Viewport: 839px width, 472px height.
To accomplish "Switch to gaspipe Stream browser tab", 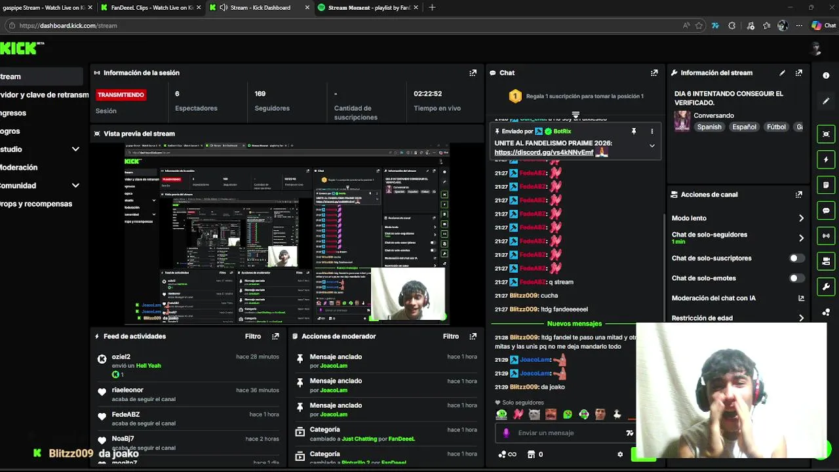I will (47, 8).
